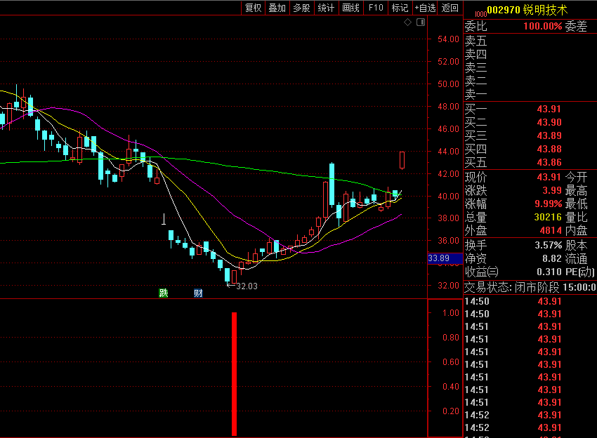Select the 买五 bid price 43.86
The image size is (597, 438).
pos(549,162)
